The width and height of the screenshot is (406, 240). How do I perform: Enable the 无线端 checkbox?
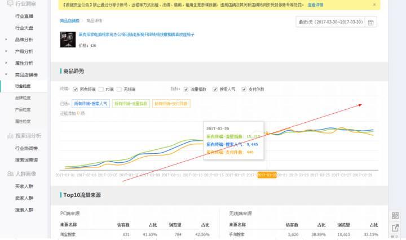(119, 89)
